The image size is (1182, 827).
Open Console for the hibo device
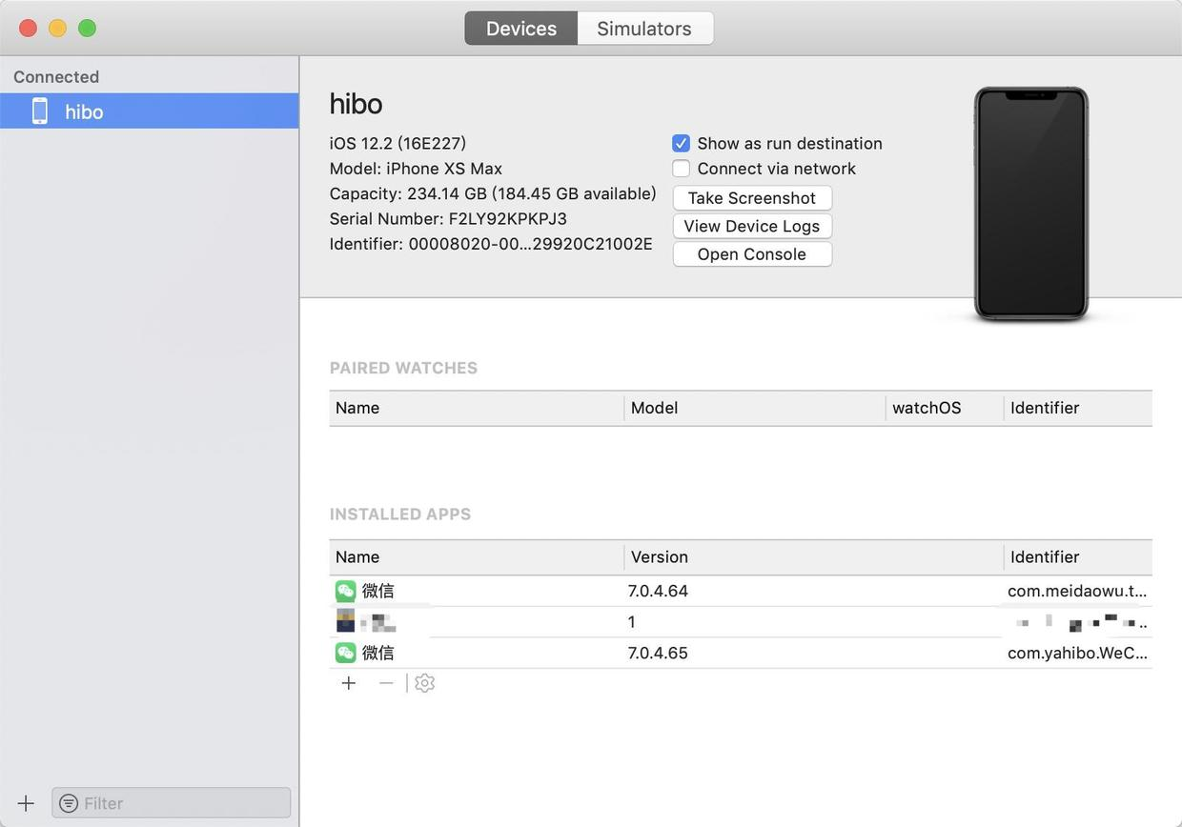pyautogui.click(x=752, y=254)
